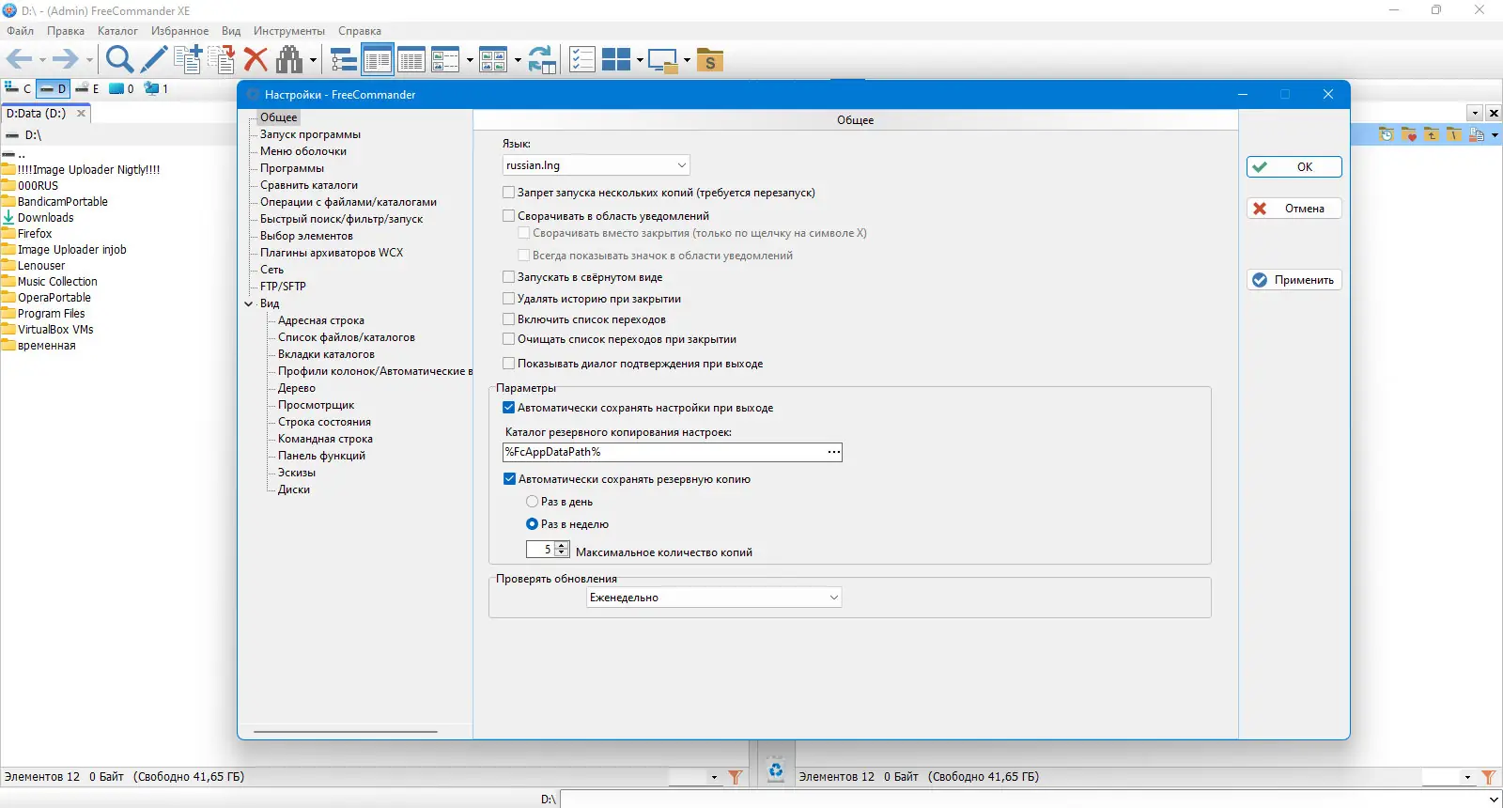The image size is (1503, 808).
Task: Click the Move files toolbar icon
Action: click(222, 60)
